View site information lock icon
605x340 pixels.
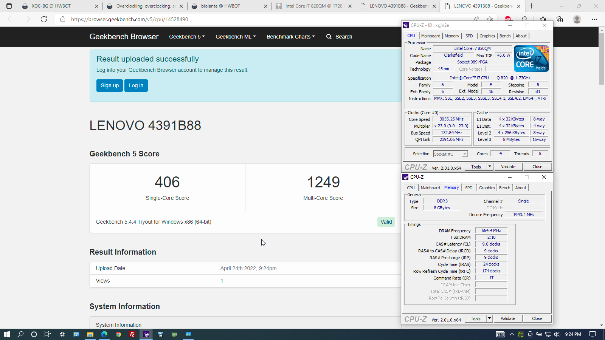63,19
